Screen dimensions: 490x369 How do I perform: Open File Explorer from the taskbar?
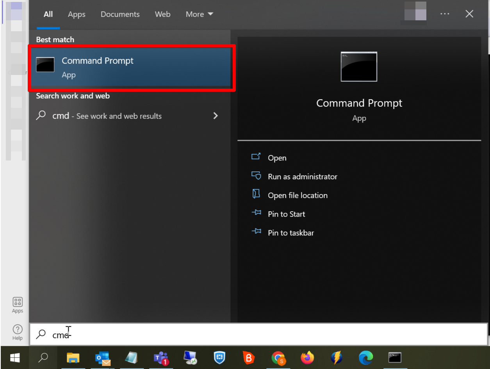coord(73,357)
